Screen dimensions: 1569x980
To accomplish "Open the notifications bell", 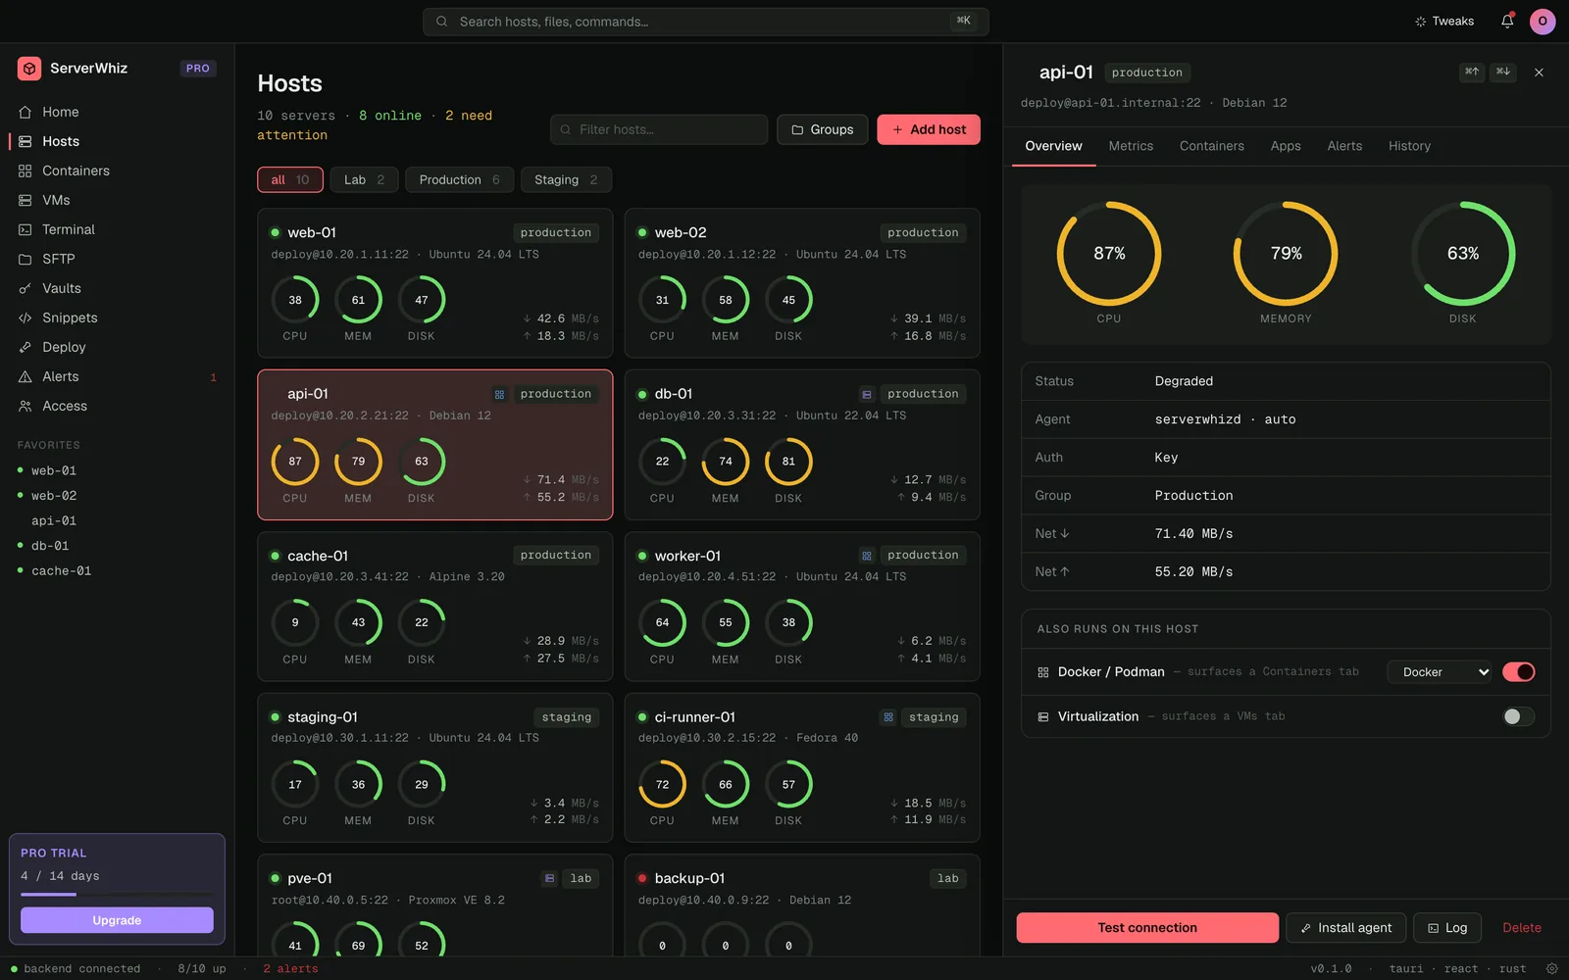I will 1507,21.
